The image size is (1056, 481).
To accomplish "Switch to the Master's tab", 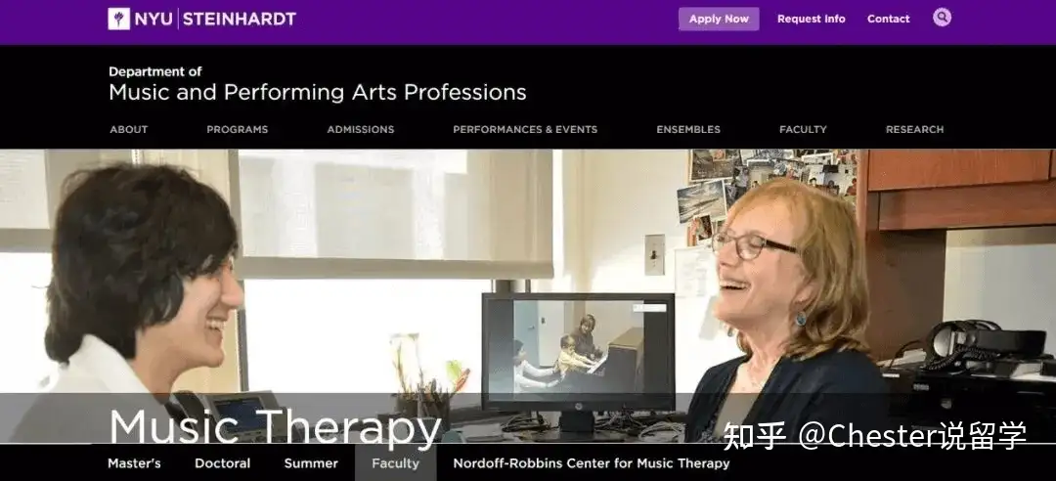I will 134,463.
